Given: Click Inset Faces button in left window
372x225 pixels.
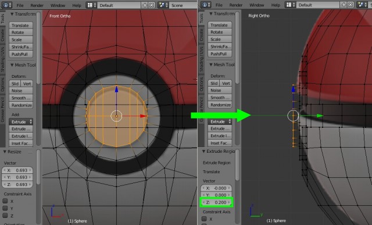Looking at the screenshot, I should click(21, 144).
